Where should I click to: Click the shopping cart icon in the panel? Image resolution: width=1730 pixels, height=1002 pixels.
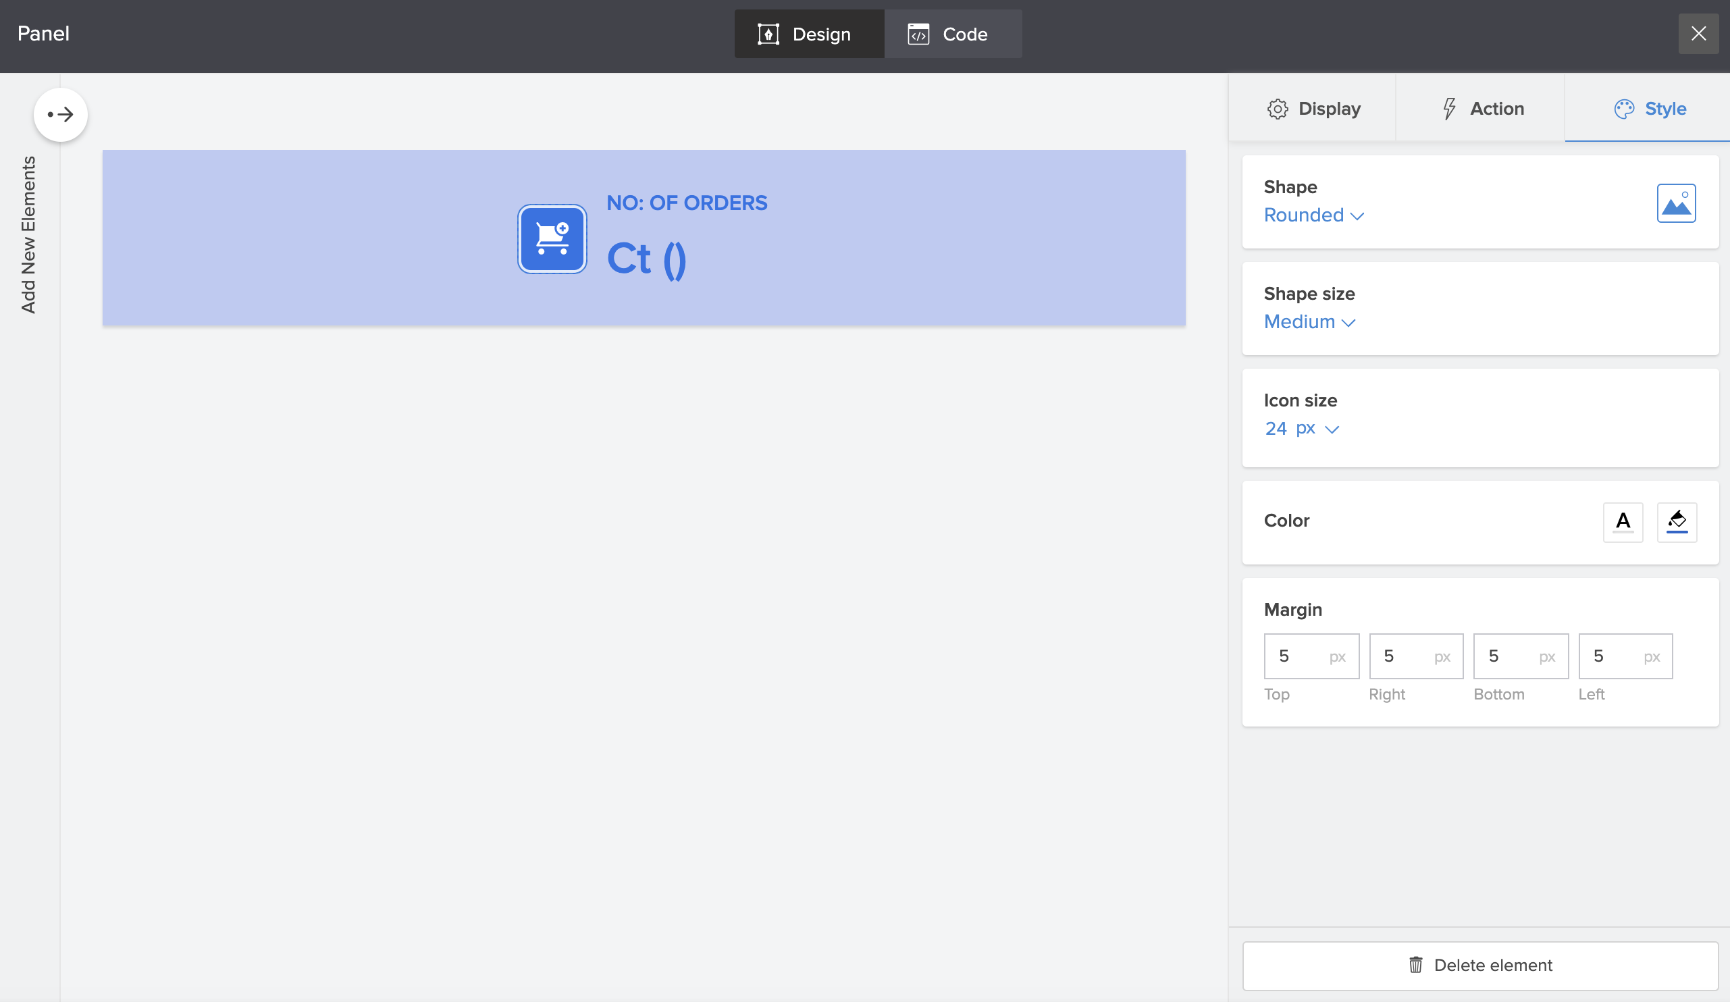(x=552, y=239)
